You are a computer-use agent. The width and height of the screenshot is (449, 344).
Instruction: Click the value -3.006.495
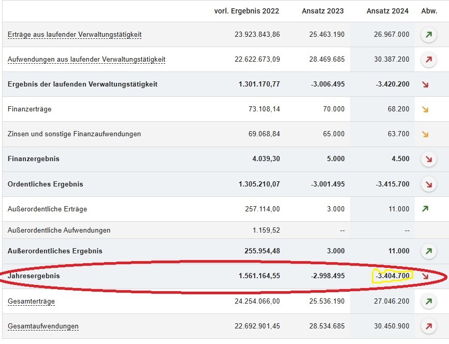328,84
